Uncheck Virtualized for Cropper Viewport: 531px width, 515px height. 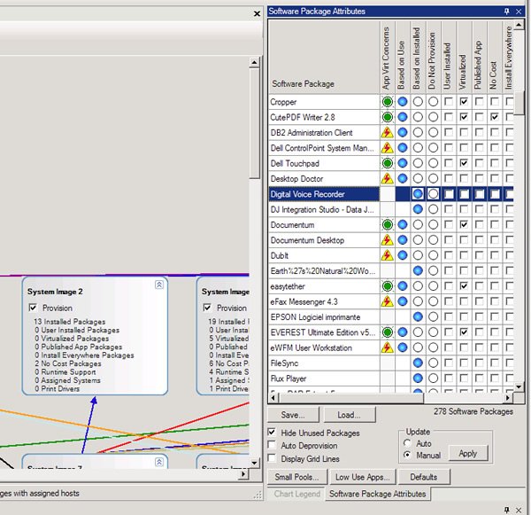[x=464, y=101]
